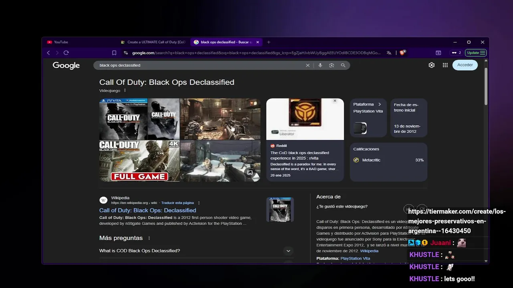Bookmark this page via the bookmark icon
This screenshot has height=288, width=513.
click(114, 53)
